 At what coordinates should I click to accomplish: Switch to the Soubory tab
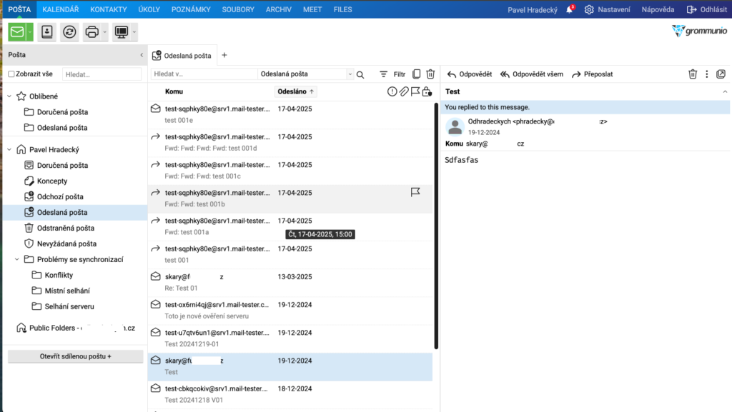pos(238,9)
